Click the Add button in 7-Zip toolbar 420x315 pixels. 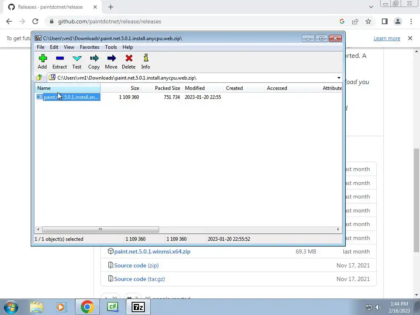[x=42, y=62]
